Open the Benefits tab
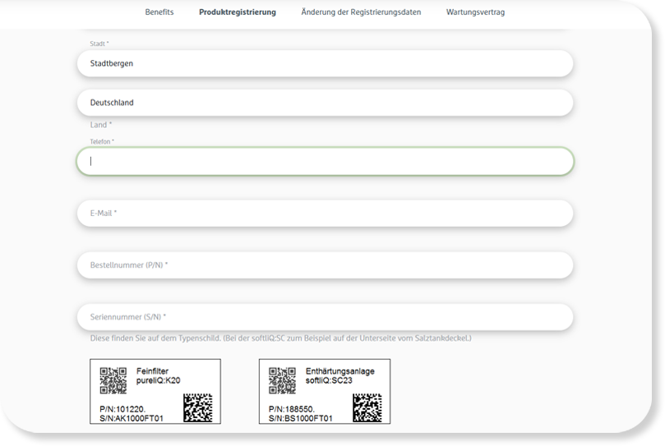 pyautogui.click(x=159, y=12)
